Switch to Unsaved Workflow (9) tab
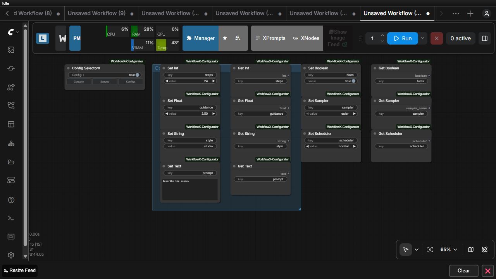496x279 pixels. (x=96, y=13)
